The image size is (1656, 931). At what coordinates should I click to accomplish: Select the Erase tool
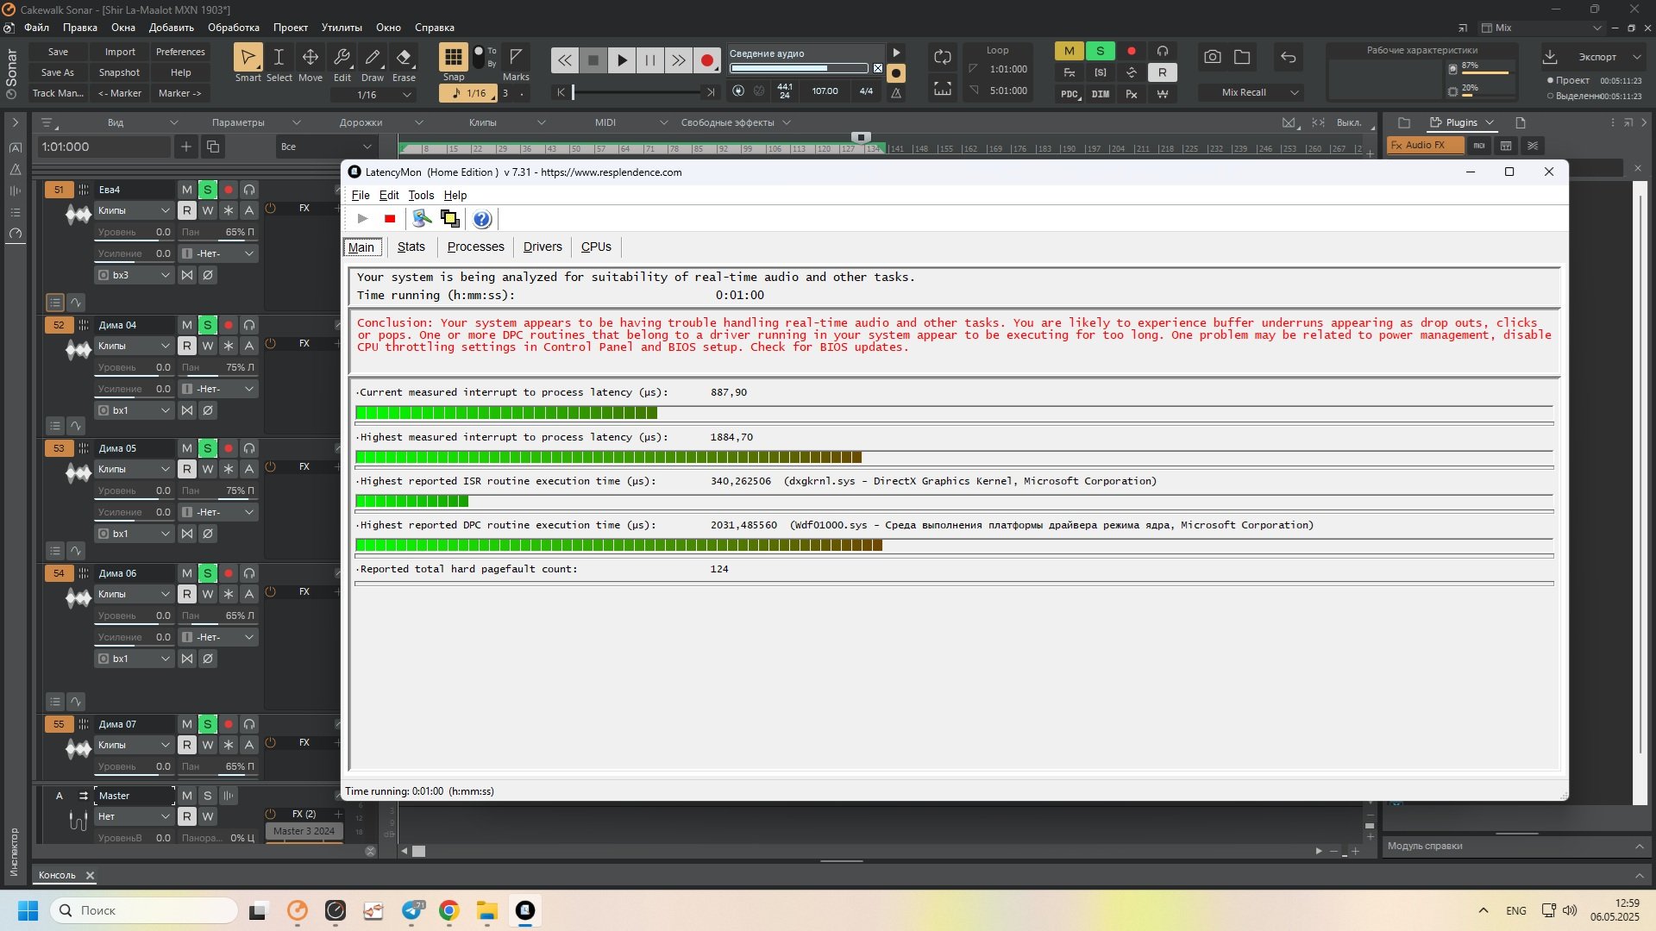[x=404, y=59]
